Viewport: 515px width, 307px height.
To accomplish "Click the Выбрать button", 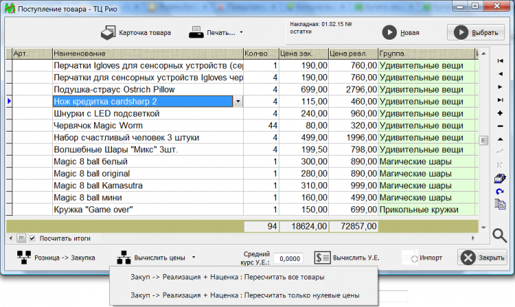I will point(476,32).
